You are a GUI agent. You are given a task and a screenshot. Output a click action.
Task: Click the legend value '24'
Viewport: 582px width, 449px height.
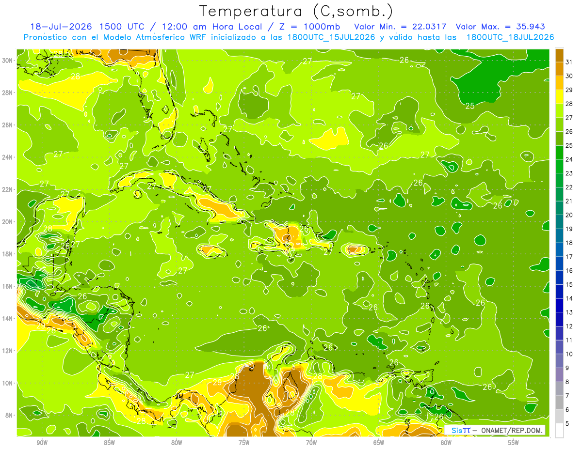569,159
